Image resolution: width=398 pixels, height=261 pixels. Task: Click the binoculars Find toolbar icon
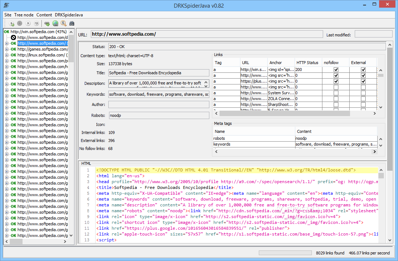point(72,23)
